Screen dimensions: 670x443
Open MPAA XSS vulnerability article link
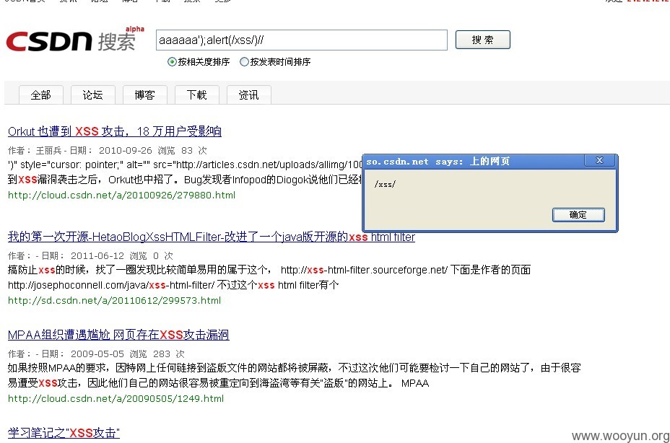tap(118, 335)
